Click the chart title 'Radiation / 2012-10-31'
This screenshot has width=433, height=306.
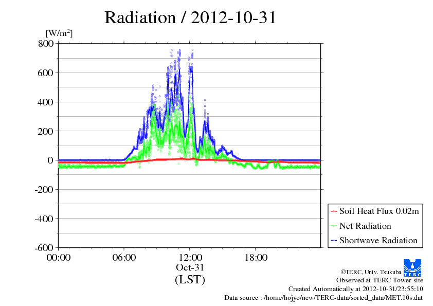point(190,17)
